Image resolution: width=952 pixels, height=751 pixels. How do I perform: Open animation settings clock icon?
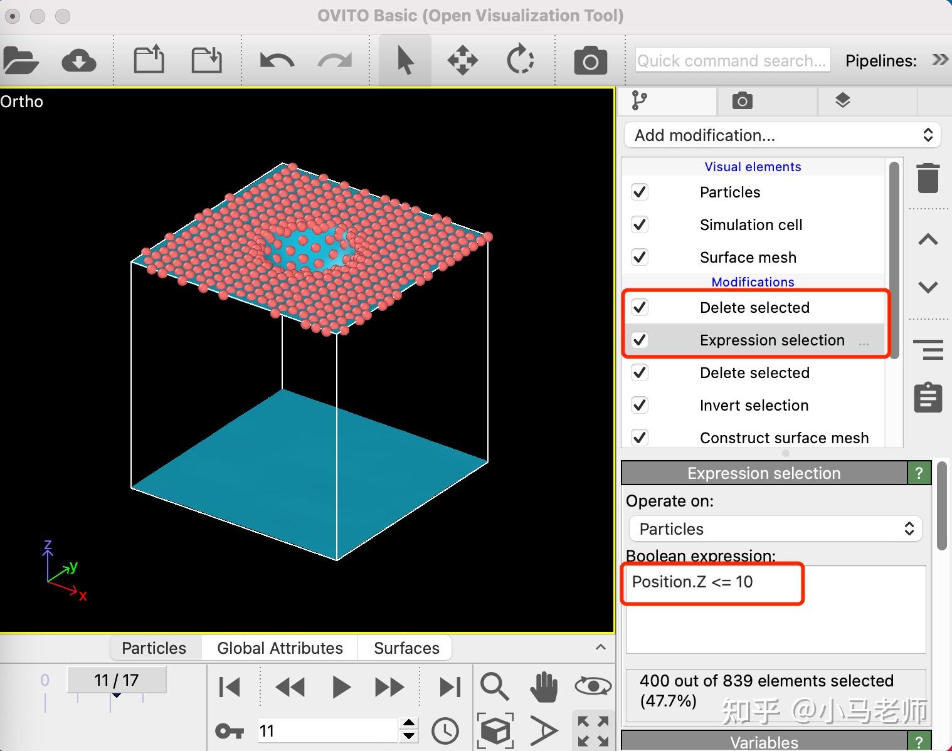(x=445, y=731)
